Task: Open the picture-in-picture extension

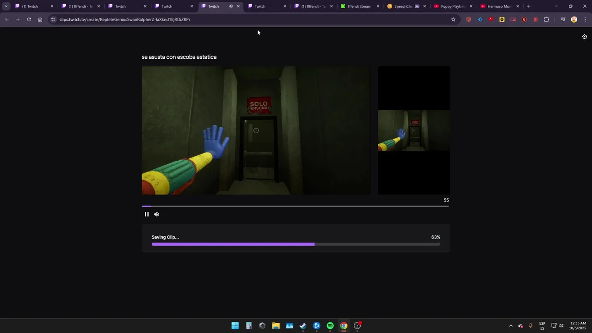Action: [513, 19]
